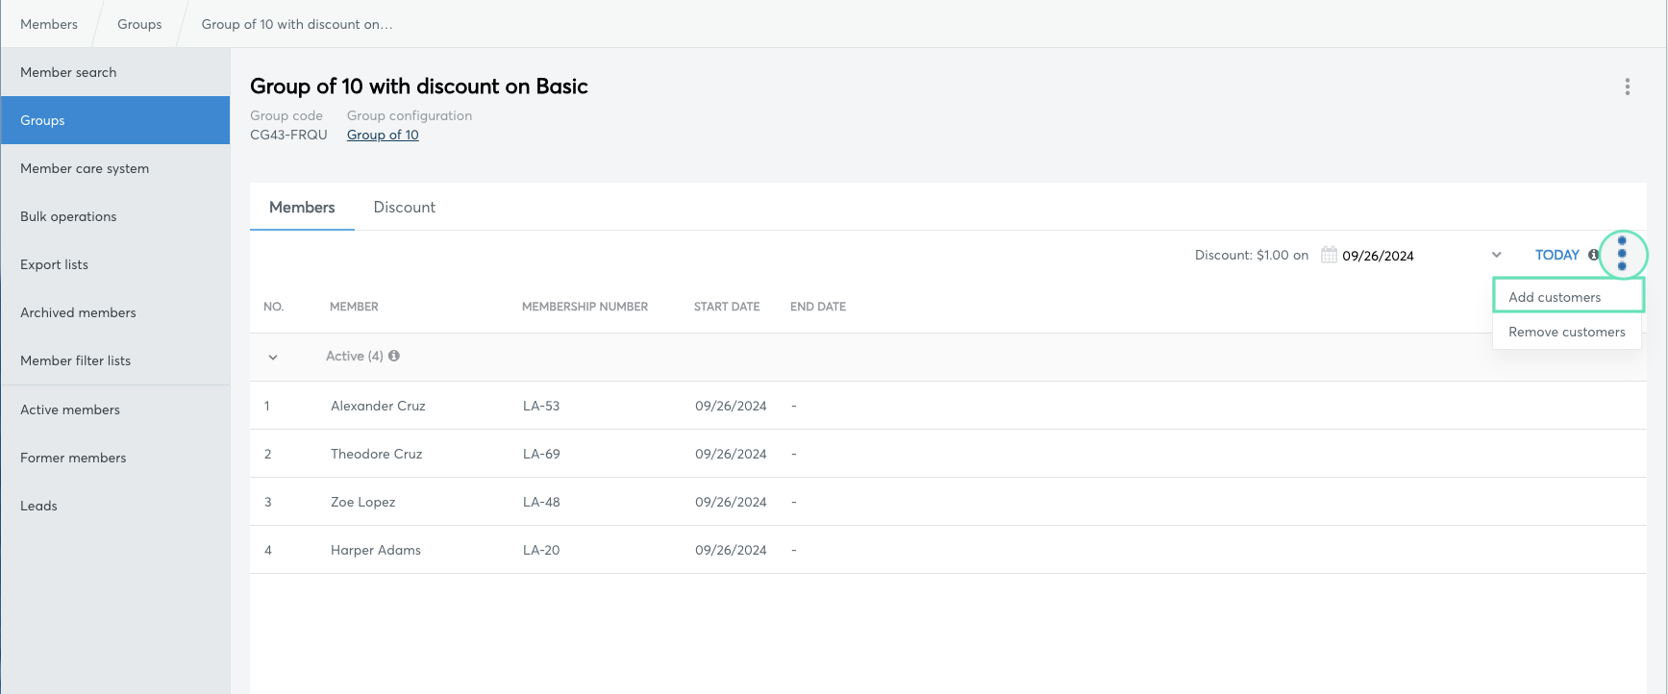1668x694 pixels.
Task: Click the TODAY button
Action: [x=1556, y=255]
